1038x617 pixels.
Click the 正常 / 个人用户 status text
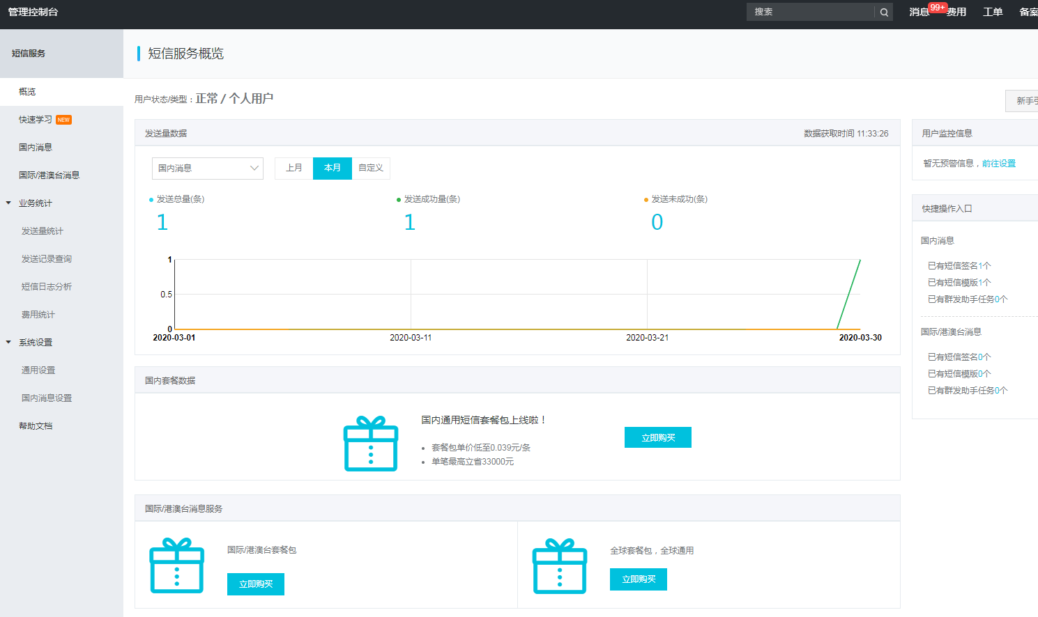tap(234, 99)
